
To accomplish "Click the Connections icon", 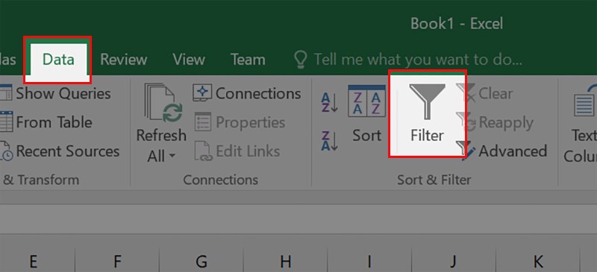I will click(202, 93).
